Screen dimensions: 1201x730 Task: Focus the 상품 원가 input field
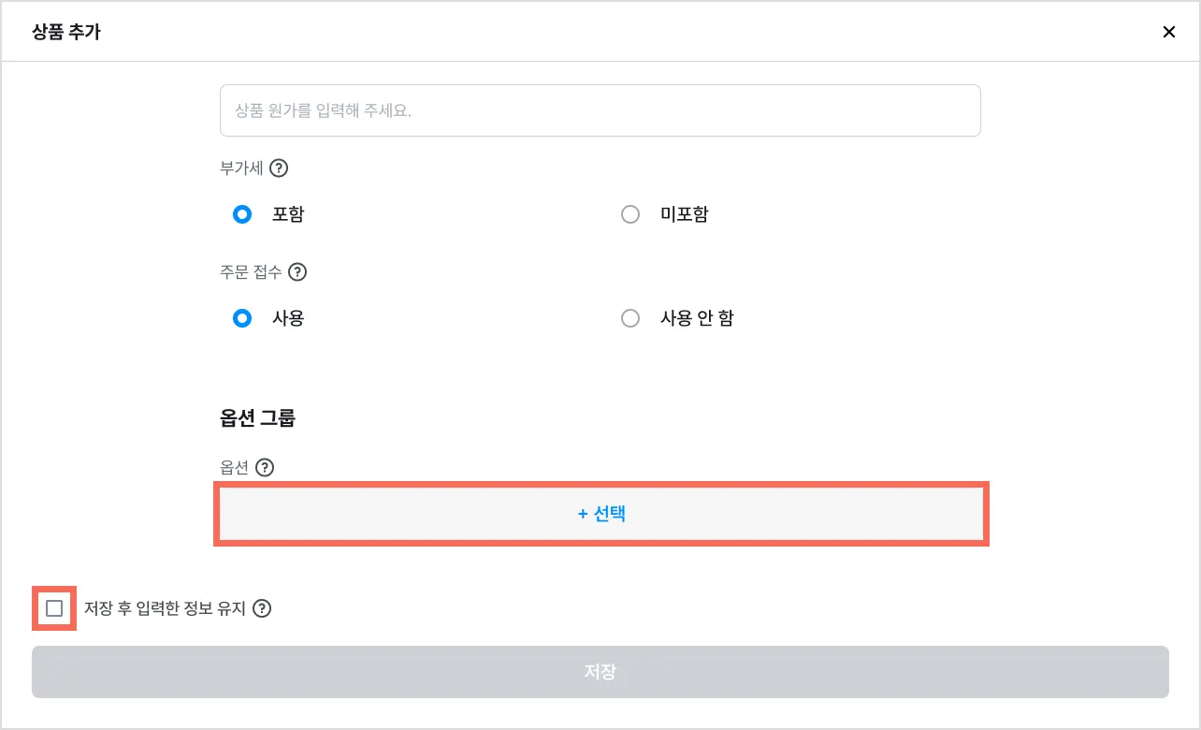(600, 110)
